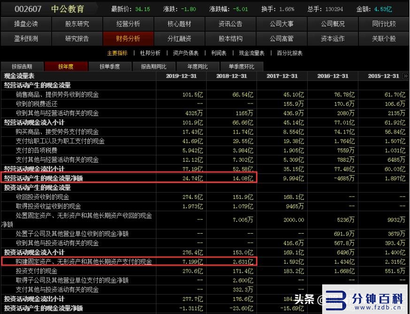Click the 支付的各项税费 row label
The image size is (410, 314).
click(37, 150)
